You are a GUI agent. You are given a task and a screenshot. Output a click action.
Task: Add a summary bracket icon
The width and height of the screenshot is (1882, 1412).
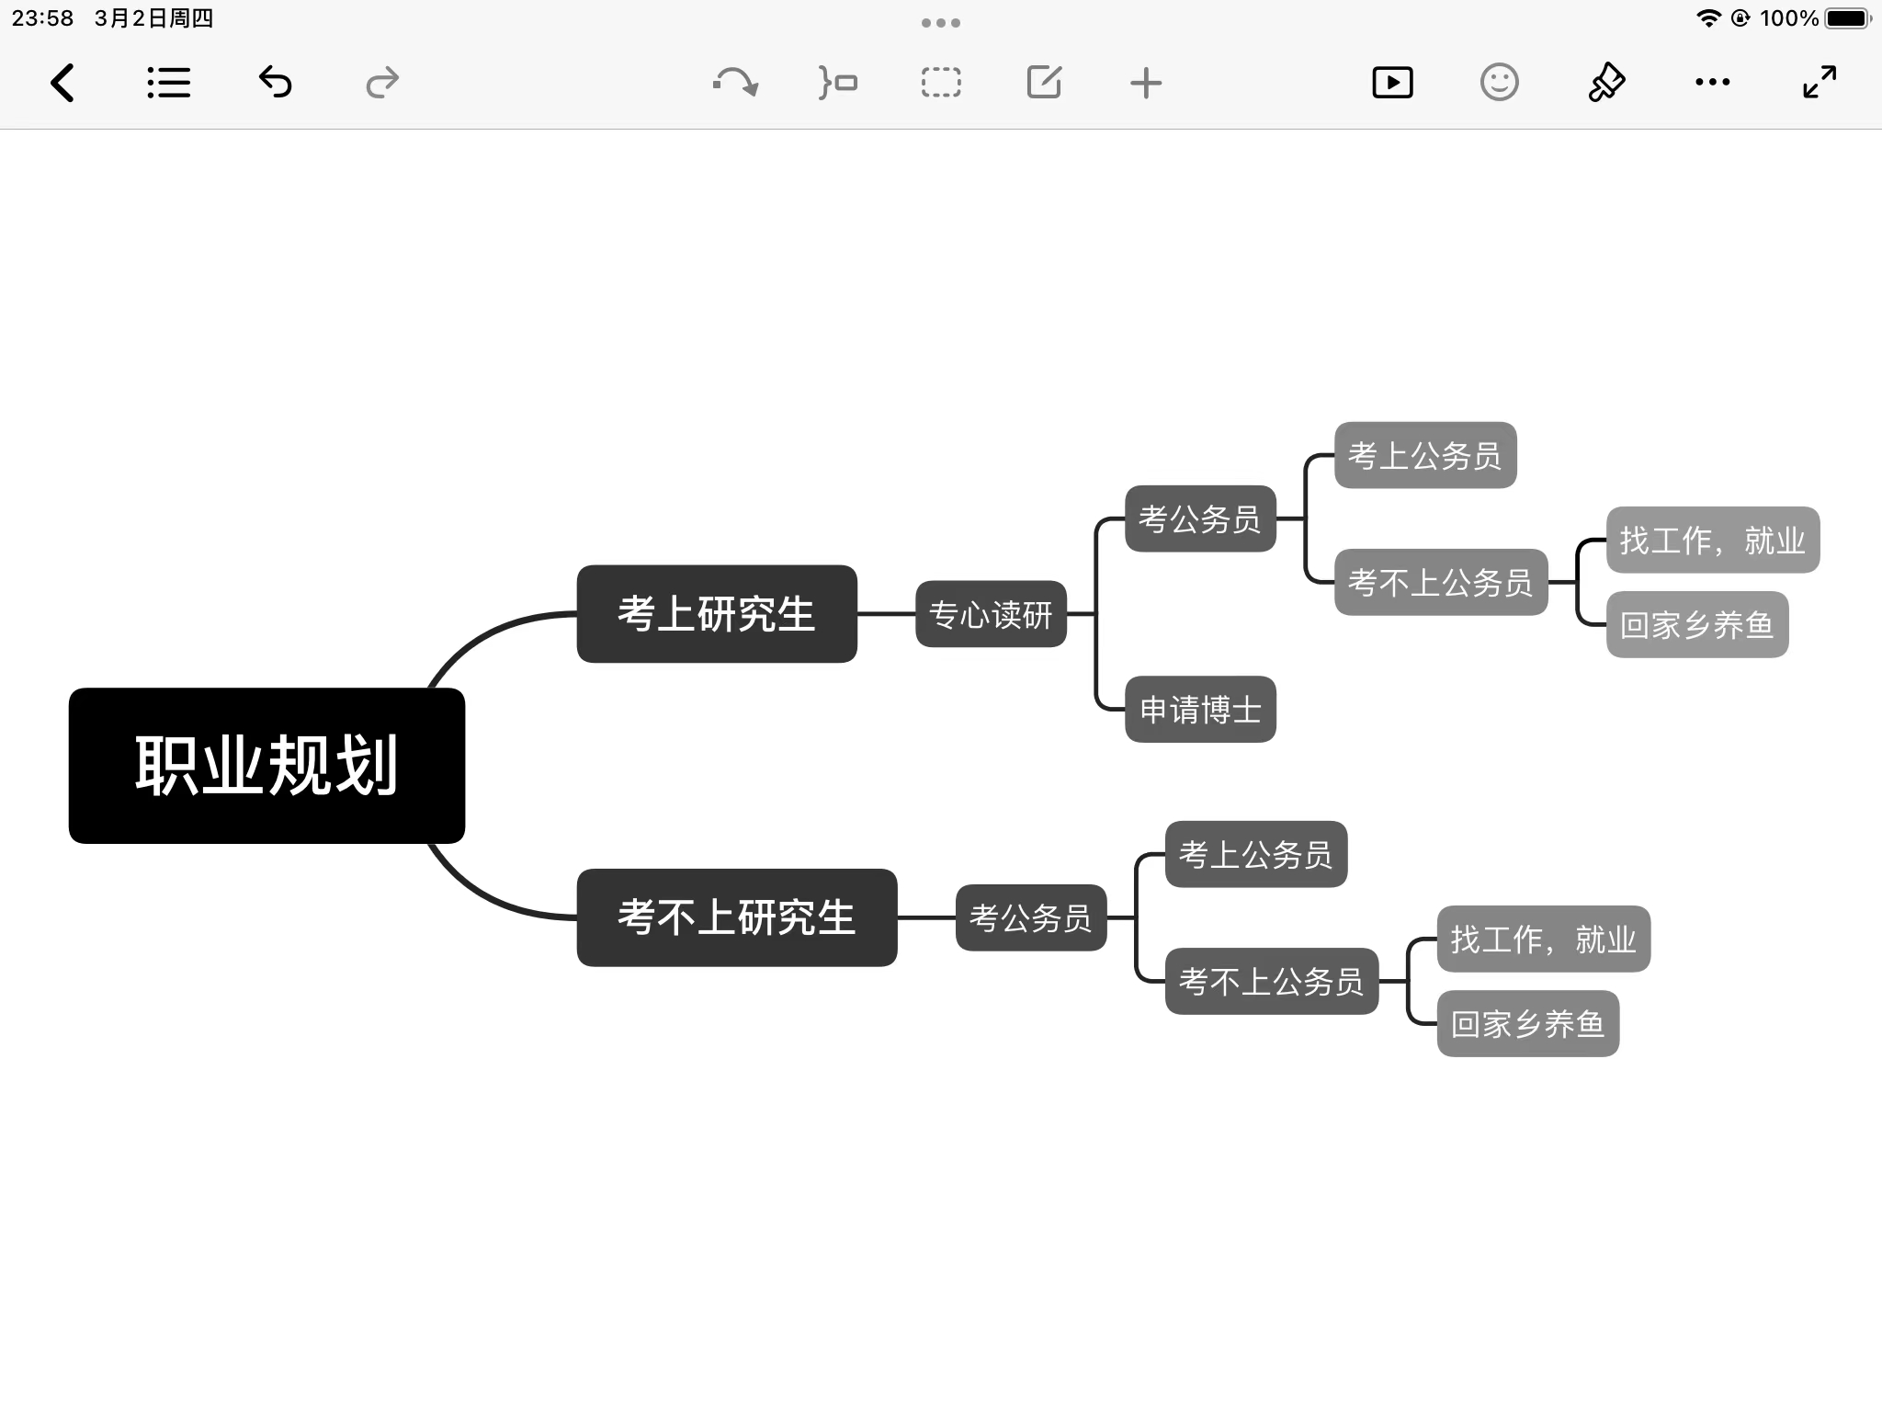(x=838, y=83)
